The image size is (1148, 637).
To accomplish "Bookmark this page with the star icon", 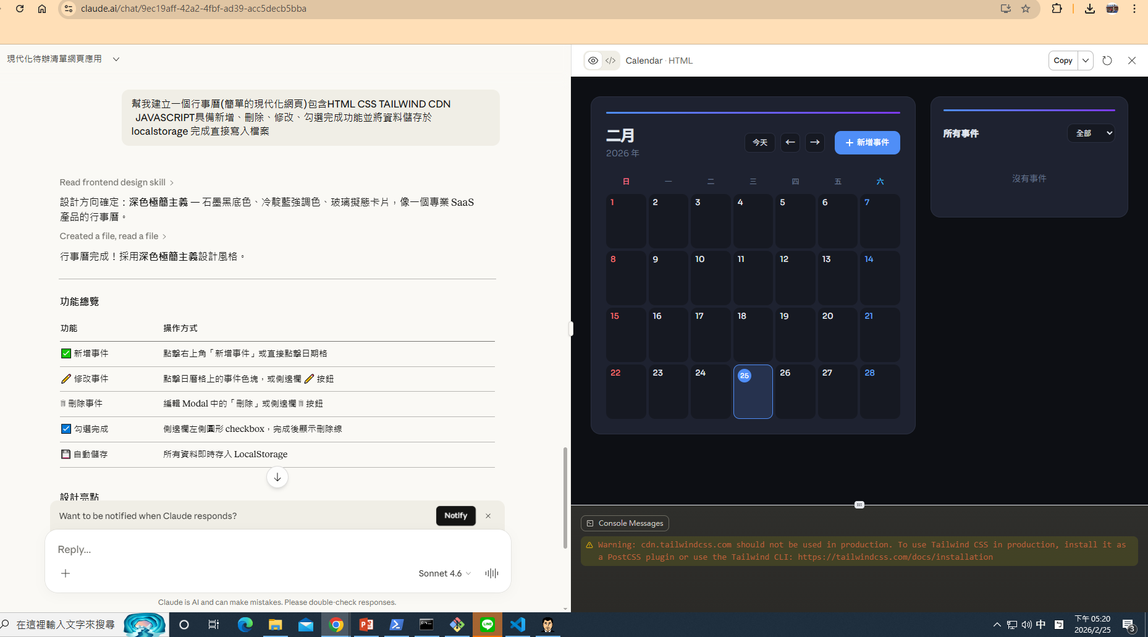I will point(1026,9).
